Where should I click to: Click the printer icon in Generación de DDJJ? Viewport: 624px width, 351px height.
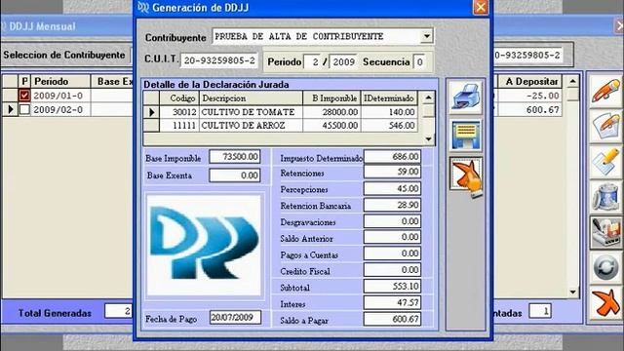point(466,97)
